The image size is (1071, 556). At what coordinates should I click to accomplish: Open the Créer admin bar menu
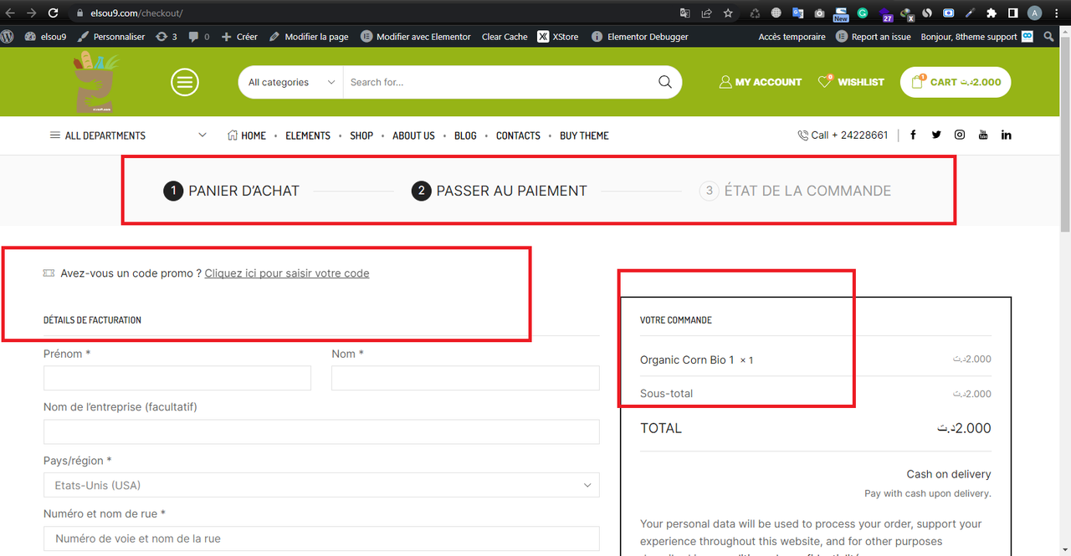[239, 37]
